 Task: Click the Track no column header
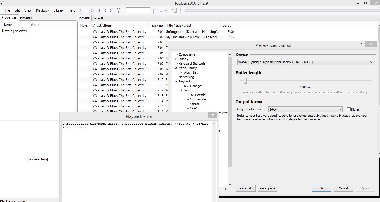[x=156, y=26]
